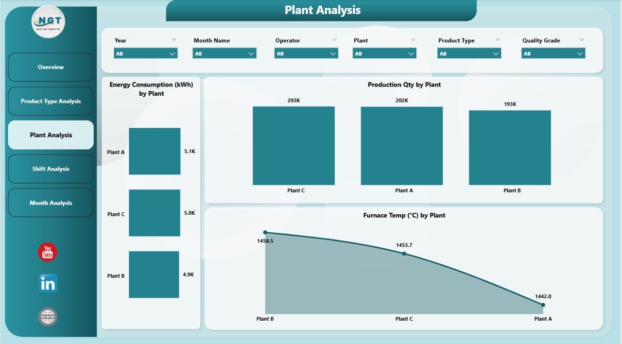Click the Plant C production bar
622x344 pixels.
[x=294, y=145]
